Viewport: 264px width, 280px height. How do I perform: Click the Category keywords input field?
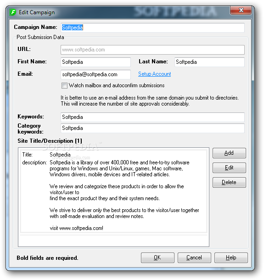(x=152, y=128)
